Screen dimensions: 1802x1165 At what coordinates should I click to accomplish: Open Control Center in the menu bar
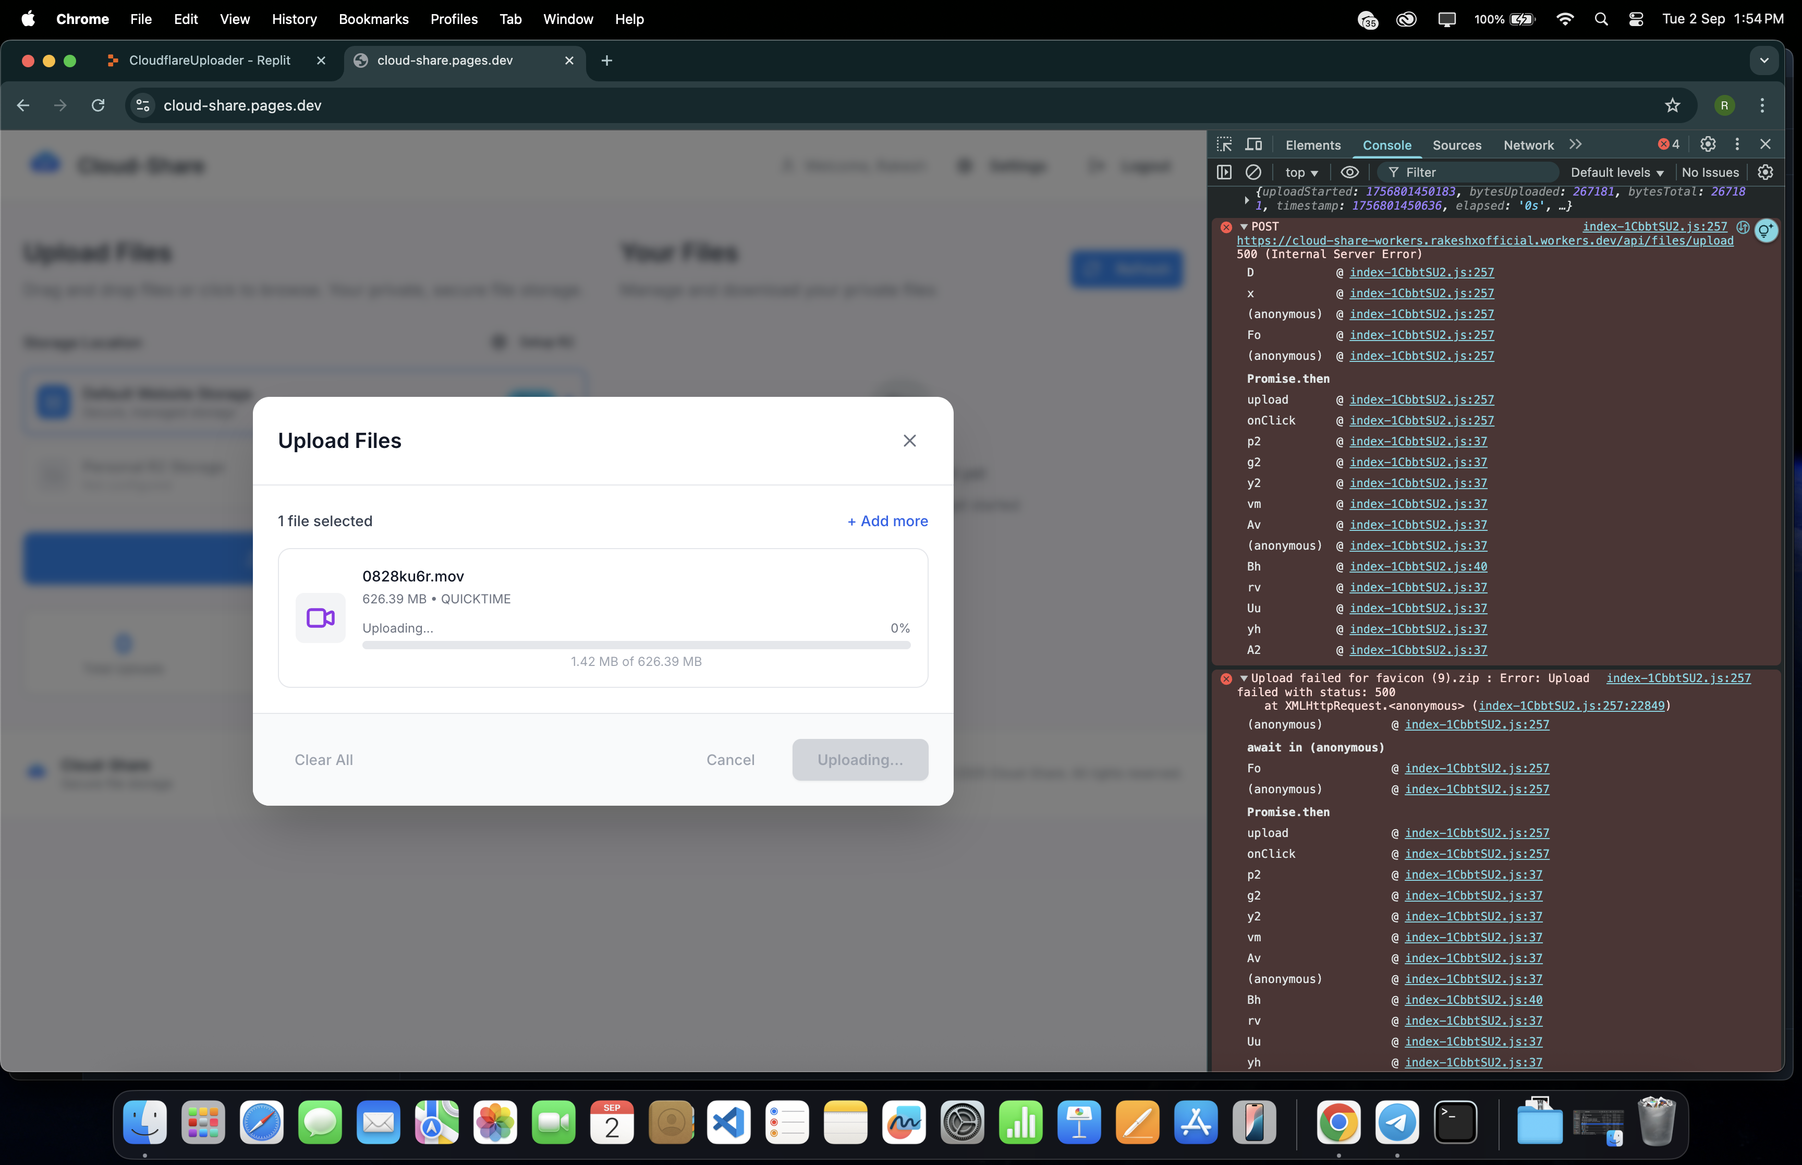pyautogui.click(x=1636, y=19)
